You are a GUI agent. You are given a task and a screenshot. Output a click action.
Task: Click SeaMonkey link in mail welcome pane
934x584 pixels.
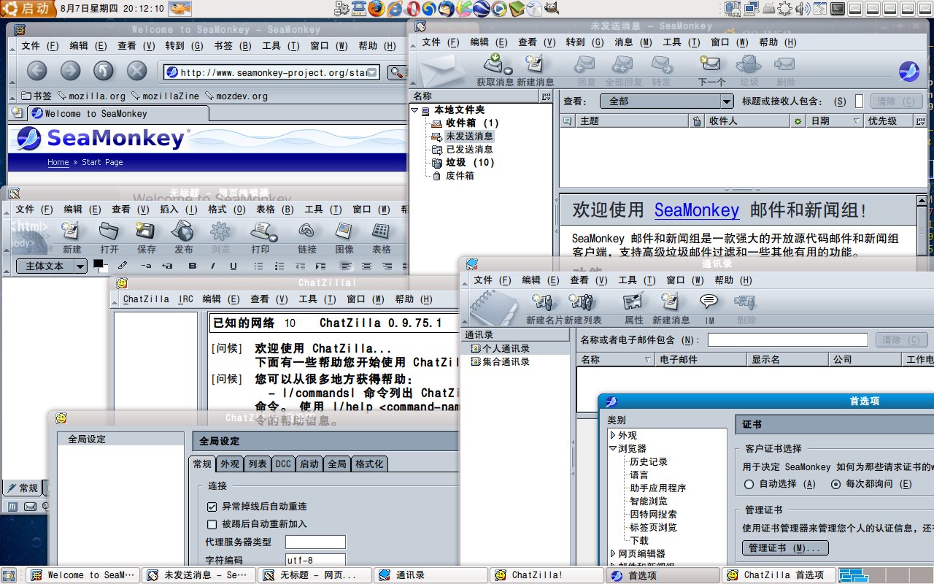click(x=696, y=211)
